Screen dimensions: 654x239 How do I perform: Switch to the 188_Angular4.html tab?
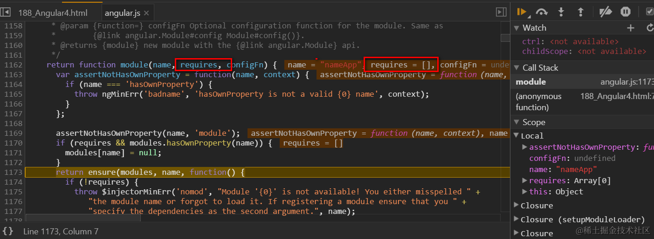[52, 13]
